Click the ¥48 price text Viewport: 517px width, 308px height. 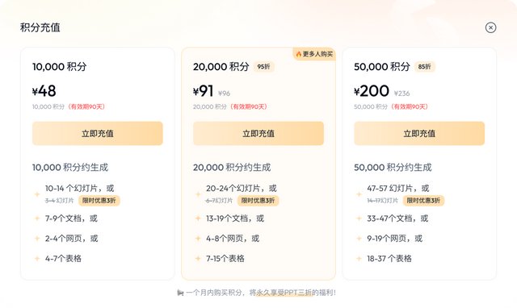44,91
